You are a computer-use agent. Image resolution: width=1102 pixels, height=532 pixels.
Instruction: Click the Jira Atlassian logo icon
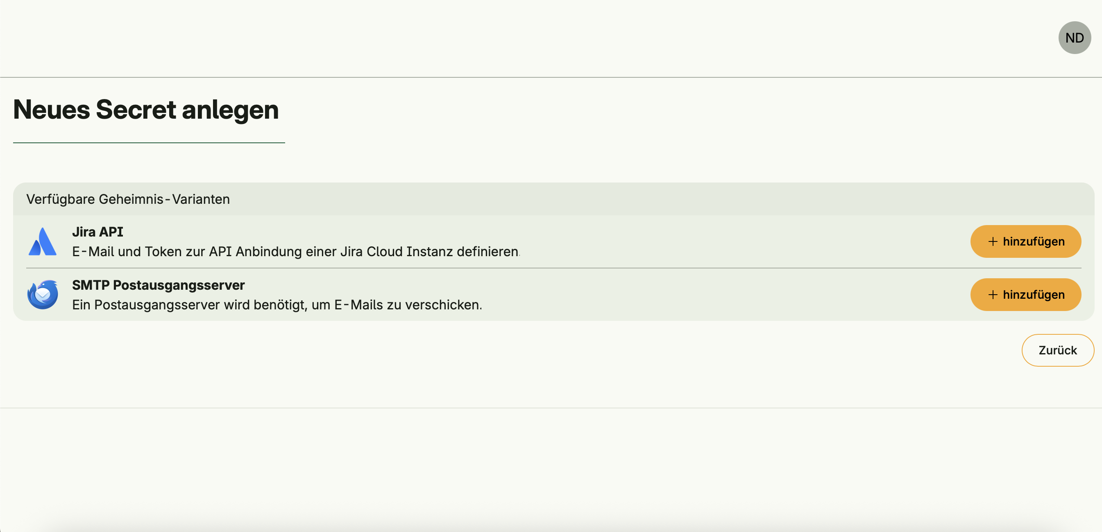[x=42, y=242]
